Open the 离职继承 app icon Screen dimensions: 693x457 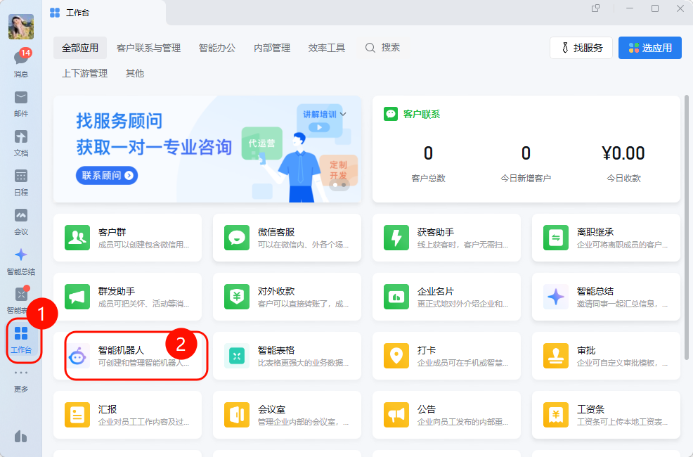point(556,238)
